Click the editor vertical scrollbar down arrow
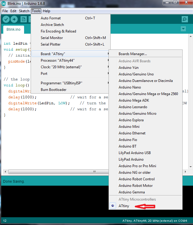Viewport: 193px width, 225px height. pyautogui.click(x=191, y=167)
